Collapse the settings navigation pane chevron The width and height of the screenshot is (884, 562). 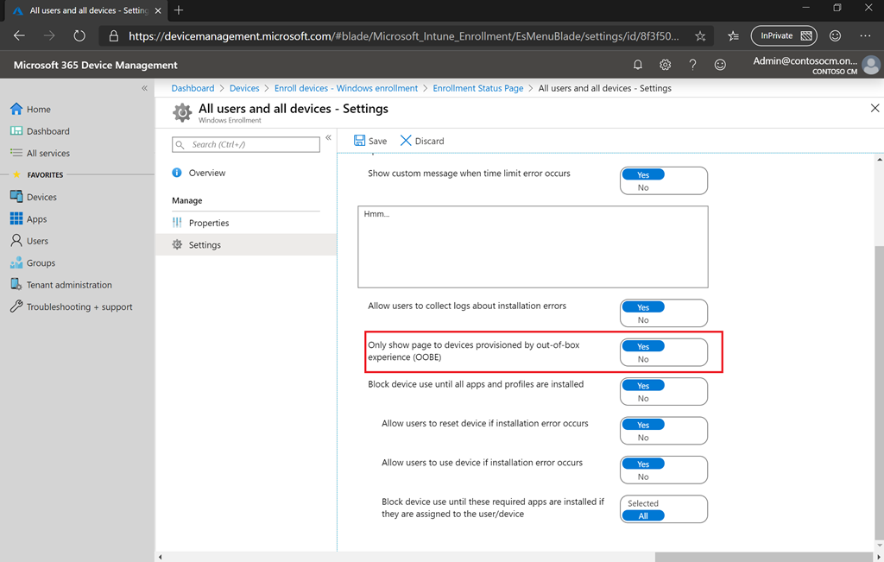pyautogui.click(x=328, y=136)
